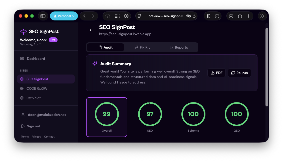Switch to the Reports tab

pos(179,47)
